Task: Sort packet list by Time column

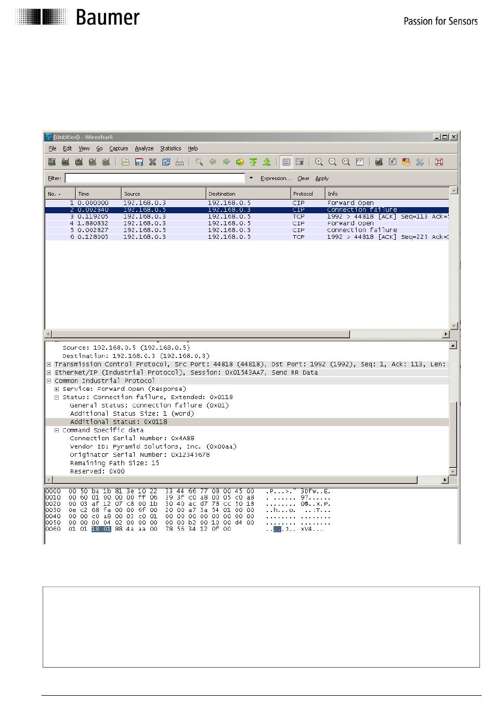Action: (x=98, y=194)
